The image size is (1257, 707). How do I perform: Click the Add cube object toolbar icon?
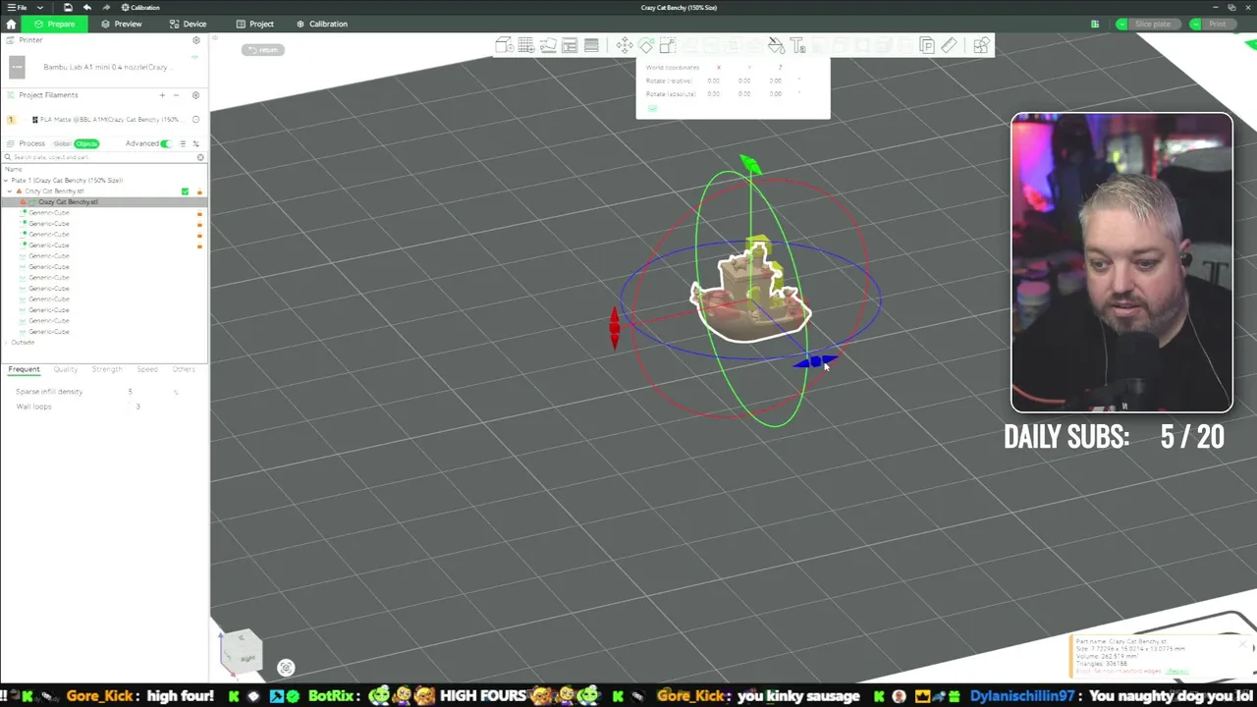pos(504,45)
